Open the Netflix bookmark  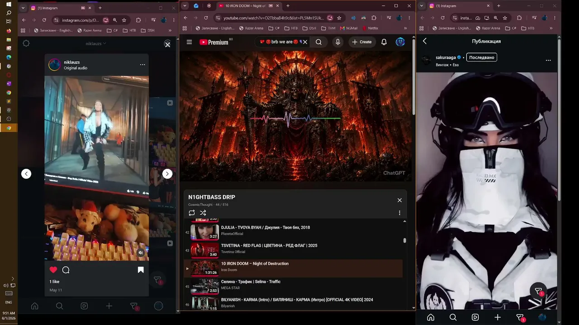coord(370,28)
